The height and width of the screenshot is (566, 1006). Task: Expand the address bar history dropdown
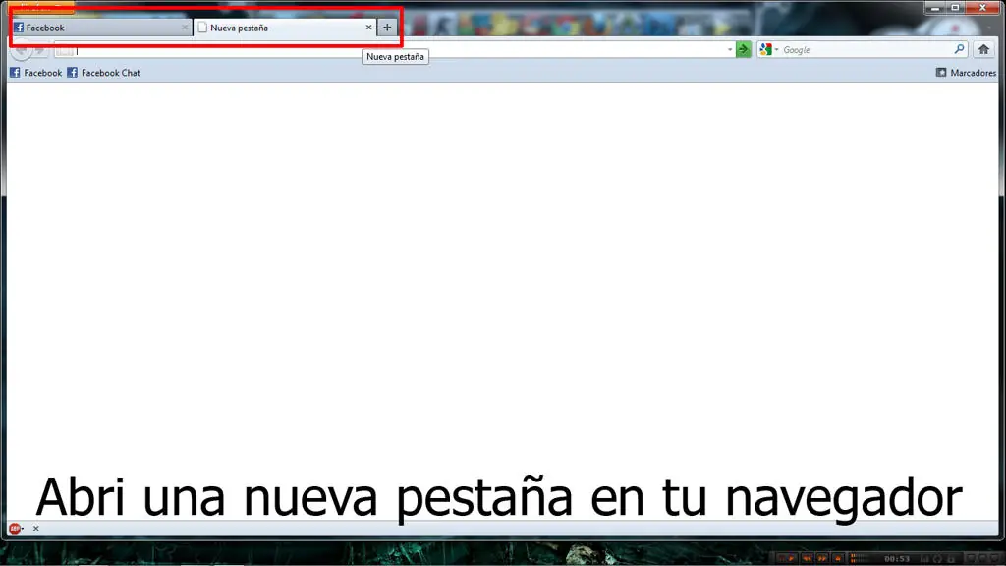(730, 49)
